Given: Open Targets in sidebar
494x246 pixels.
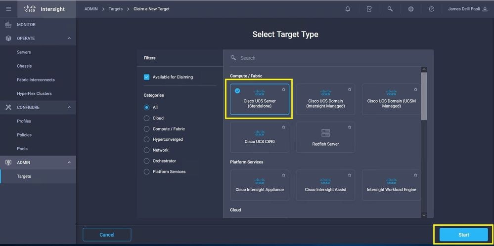Looking at the screenshot, I should [x=38, y=176].
